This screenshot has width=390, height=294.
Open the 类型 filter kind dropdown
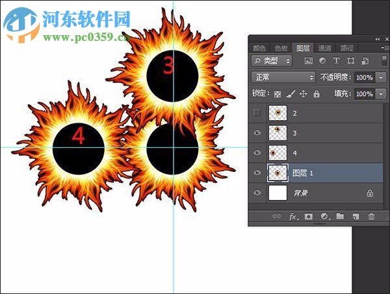272,61
